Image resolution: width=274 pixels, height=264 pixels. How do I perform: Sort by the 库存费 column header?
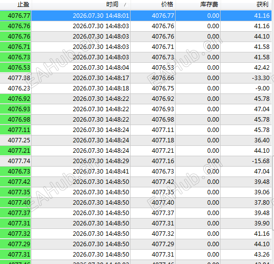pyautogui.click(x=198, y=4)
